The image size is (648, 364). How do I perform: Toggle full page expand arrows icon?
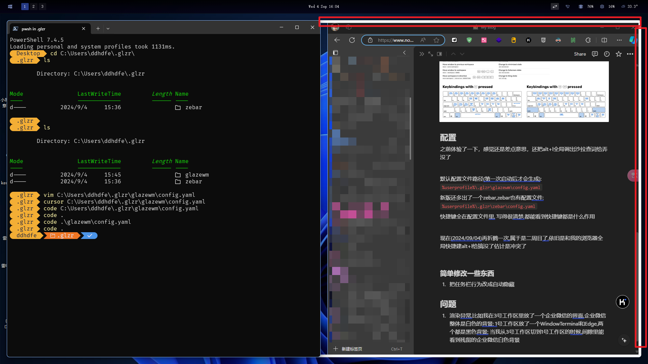click(431, 54)
